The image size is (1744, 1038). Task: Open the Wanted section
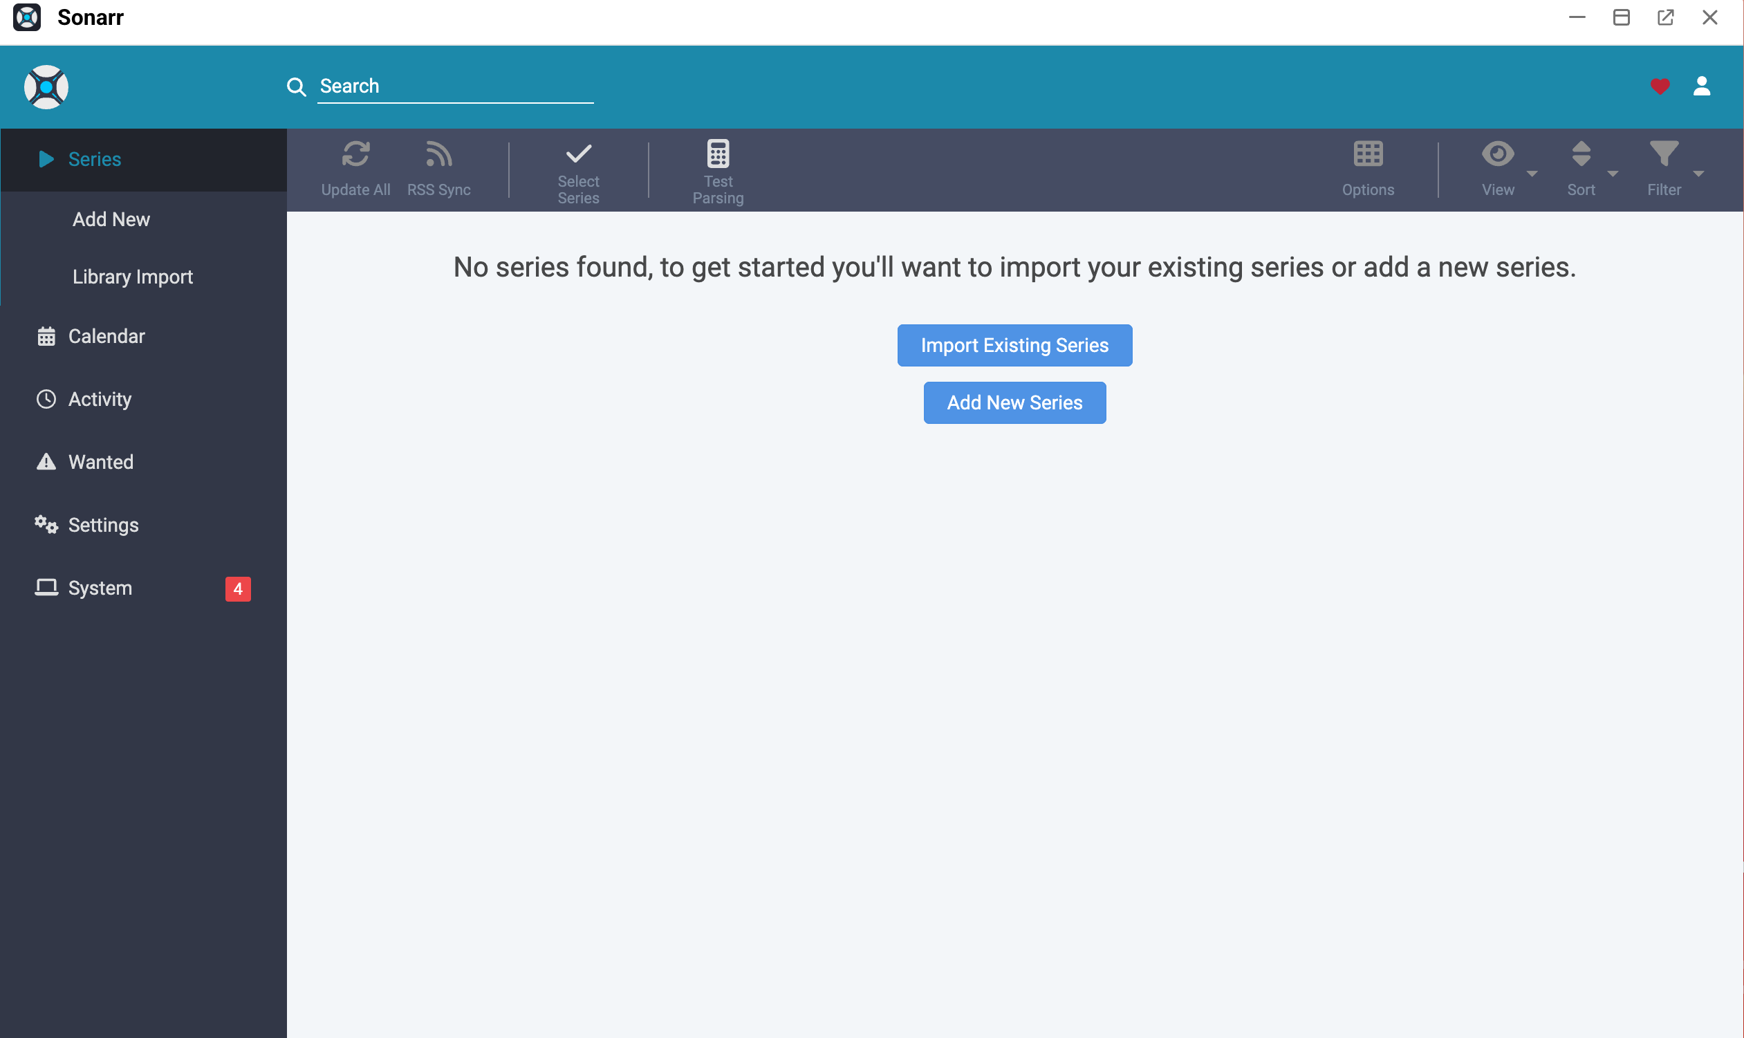101,462
